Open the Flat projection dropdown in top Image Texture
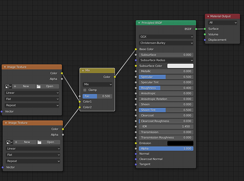Image resolution: width=244 pixels, height=181 pixels. [x=32, y=99]
